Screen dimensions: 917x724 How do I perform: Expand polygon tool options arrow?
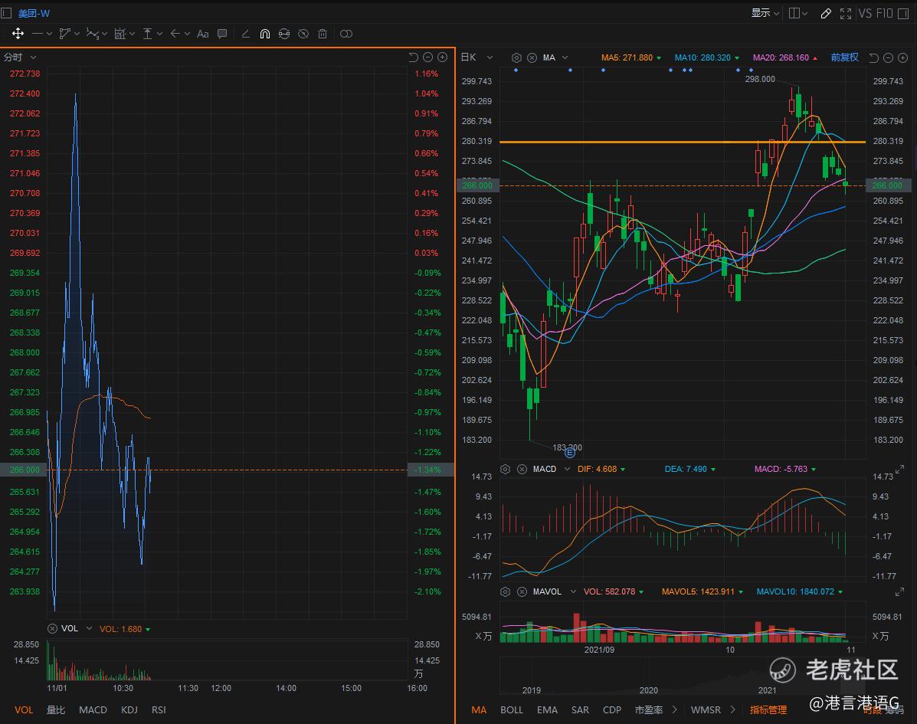coord(77,34)
